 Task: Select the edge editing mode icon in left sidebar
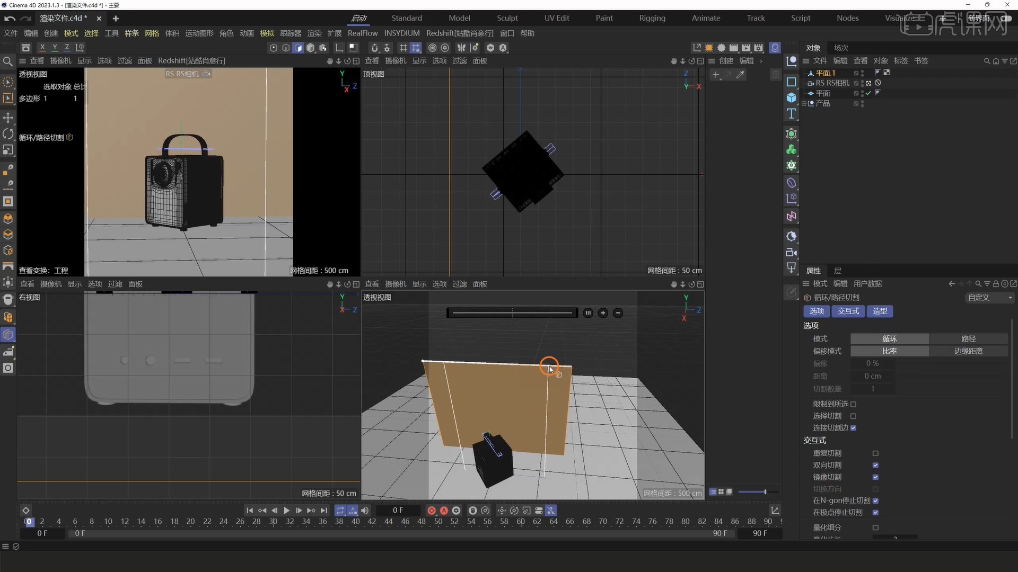click(8, 235)
